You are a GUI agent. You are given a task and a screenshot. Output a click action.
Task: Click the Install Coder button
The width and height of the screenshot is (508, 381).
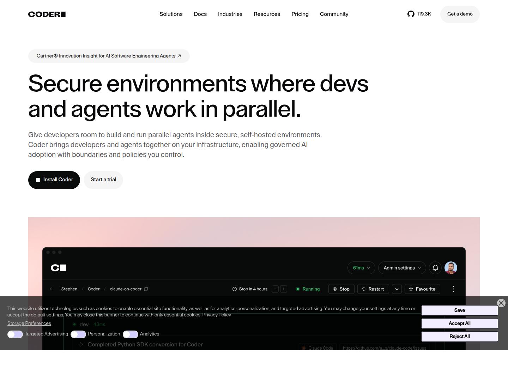(x=54, y=180)
